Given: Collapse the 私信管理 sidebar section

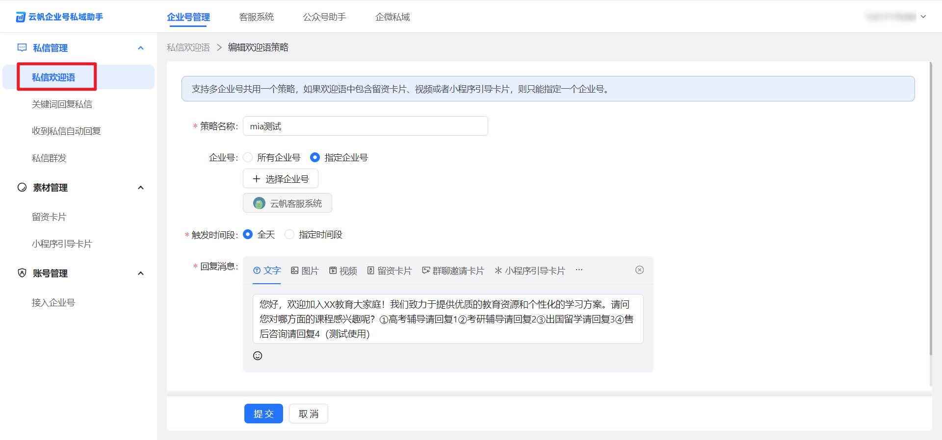Looking at the screenshot, I should 141,48.
